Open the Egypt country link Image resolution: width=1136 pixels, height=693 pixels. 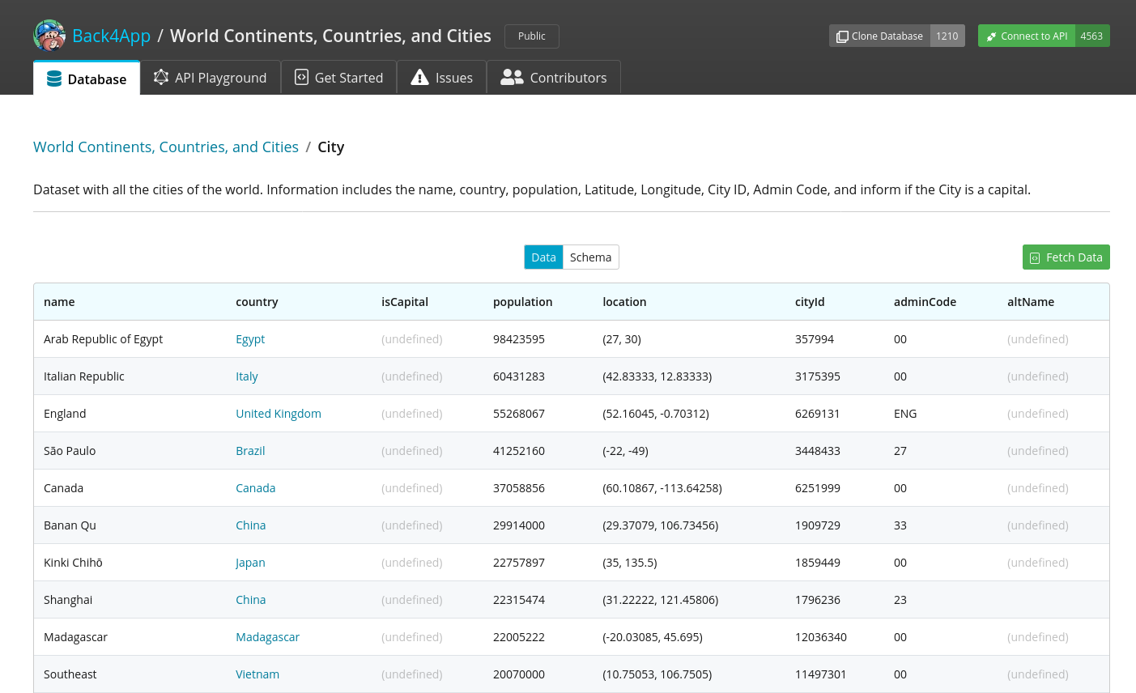pyautogui.click(x=250, y=338)
